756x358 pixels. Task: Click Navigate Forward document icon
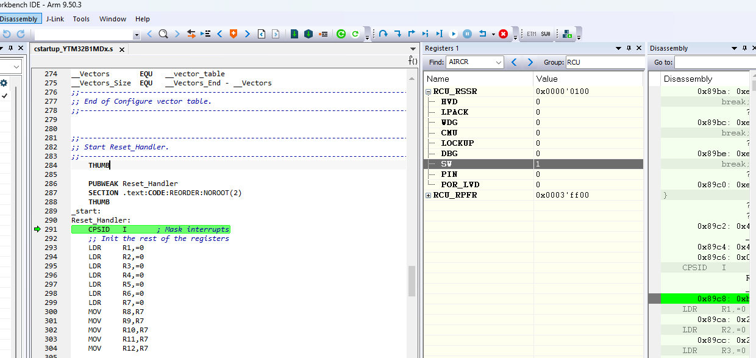coord(276,34)
